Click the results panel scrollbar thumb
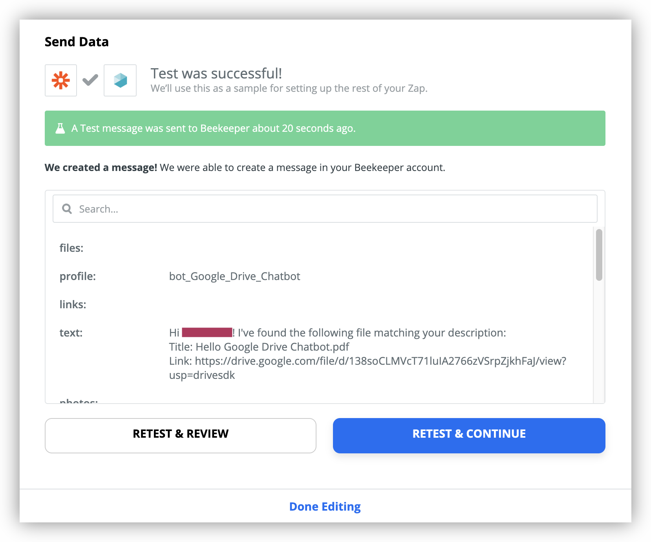The height and width of the screenshot is (542, 651). click(x=599, y=255)
